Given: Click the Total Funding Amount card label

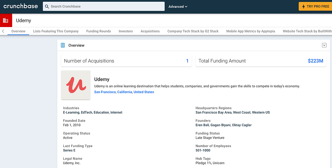Looking at the screenshot, I should point(222,61).
